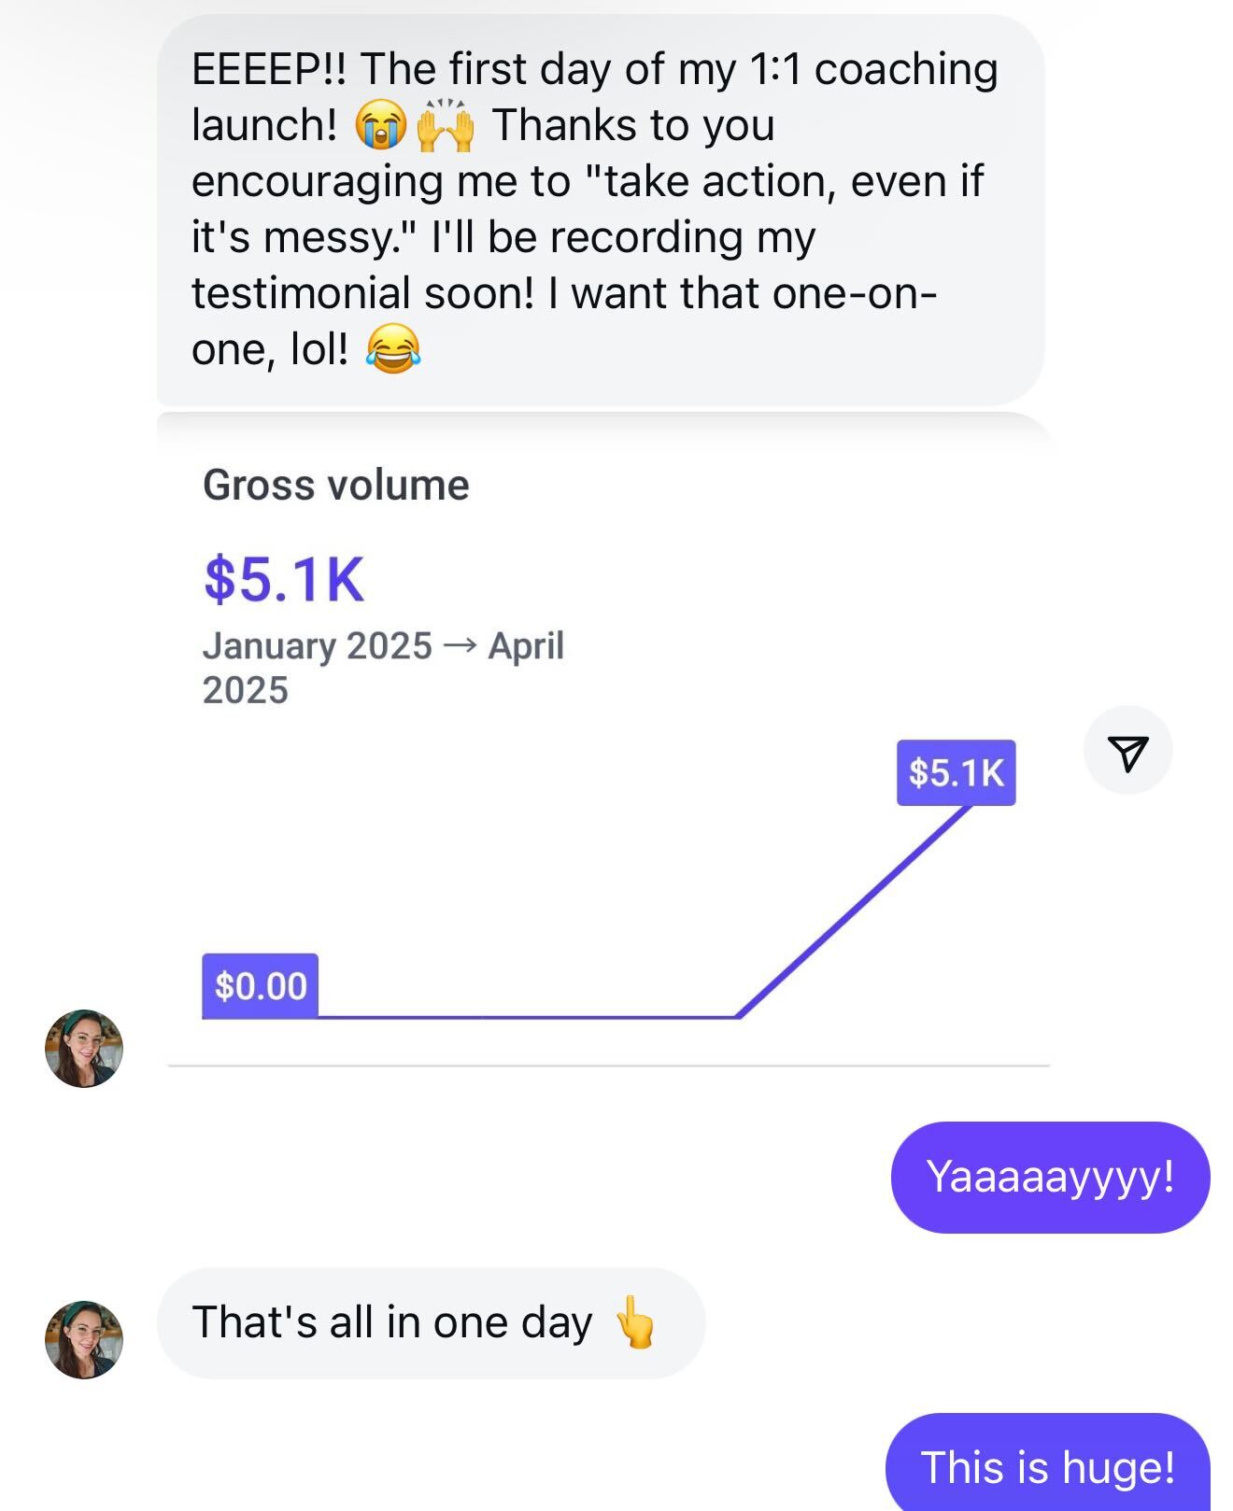Click the $5.1K label at the chart peak
The image size is (1233, 1511).
956,773
